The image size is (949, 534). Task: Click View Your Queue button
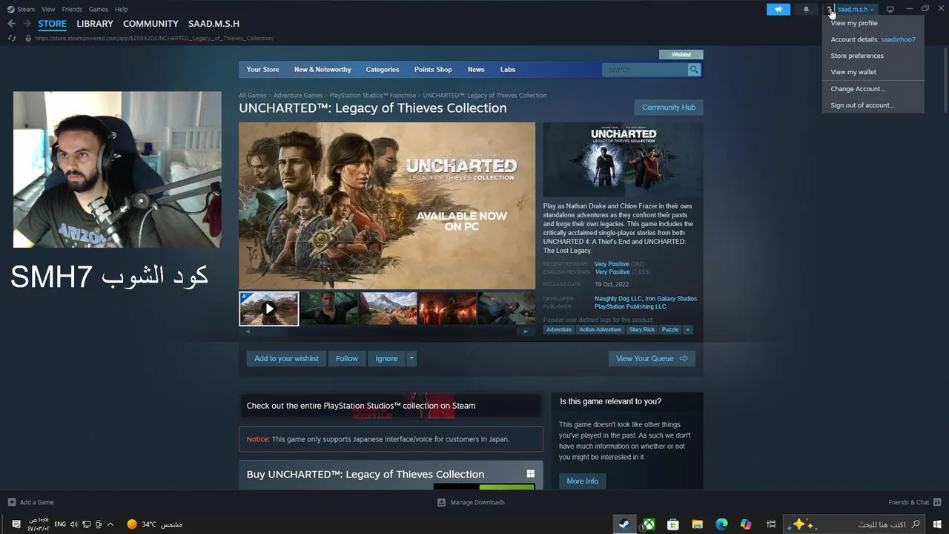(x=652, y=358)
